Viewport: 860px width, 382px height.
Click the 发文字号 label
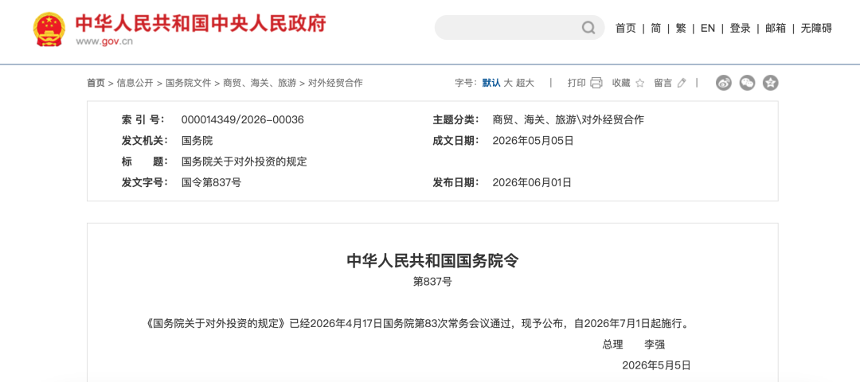tap(145, 182)
